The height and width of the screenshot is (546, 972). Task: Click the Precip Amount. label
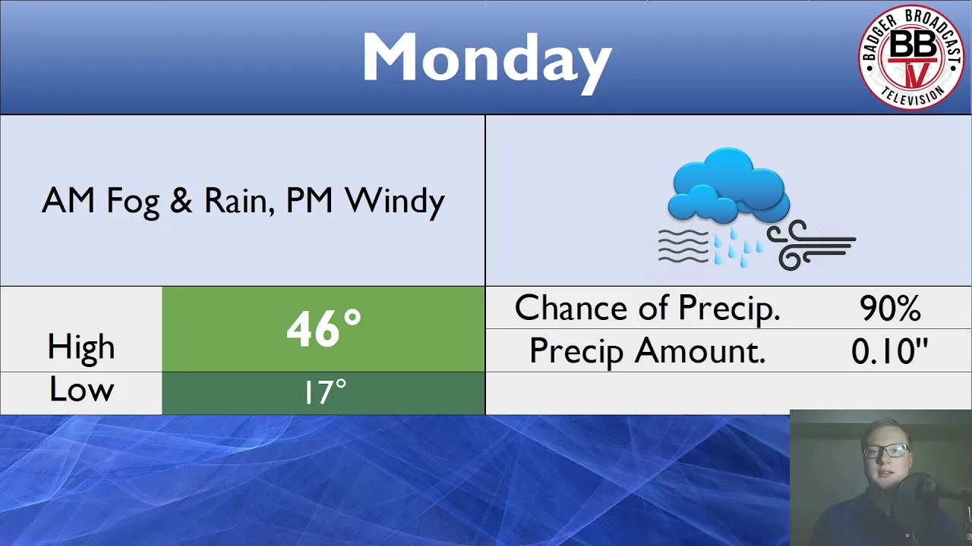point(647,351)
